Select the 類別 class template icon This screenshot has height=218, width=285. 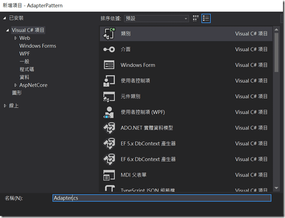pyautogui.click(x=109, y=34)
